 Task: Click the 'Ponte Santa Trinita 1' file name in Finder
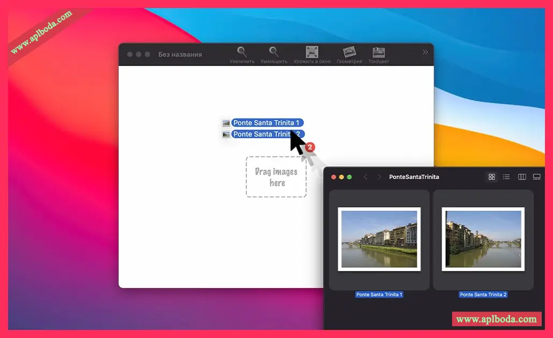coord(379,295)
